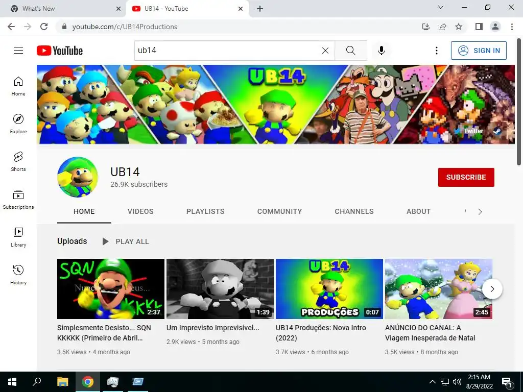Image resolution: width=523 pixels, height=392 pixels.
Task: Switch to the COMMUNITY tab
Action: tap(279, 211)
